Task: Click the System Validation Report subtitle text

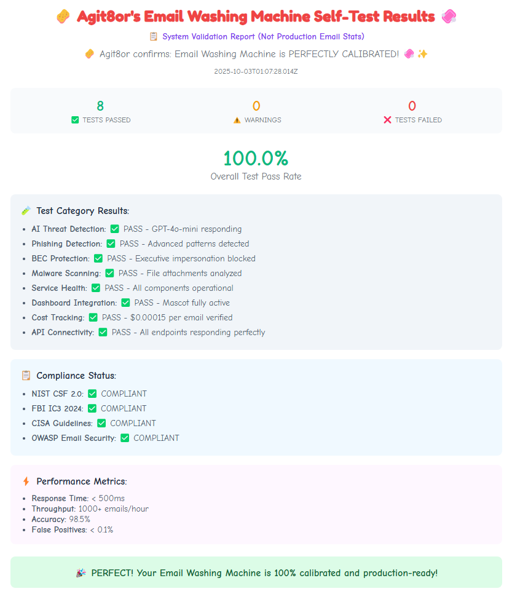Action: (263, 37)
